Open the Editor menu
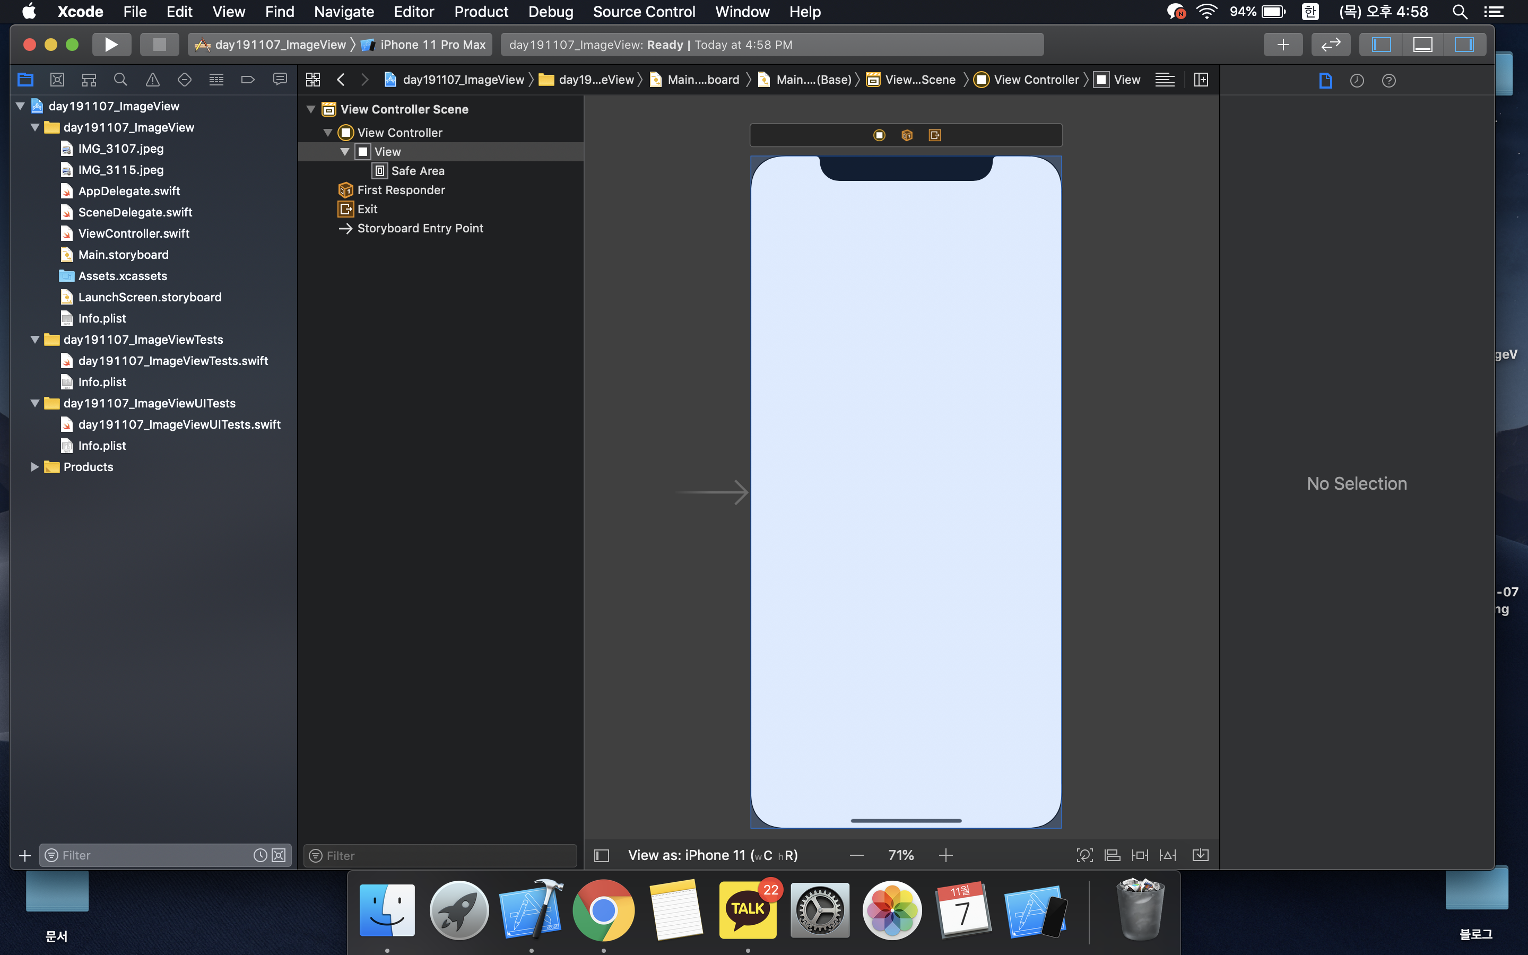This screenshot has height=955, width=1528. [414, 11]
